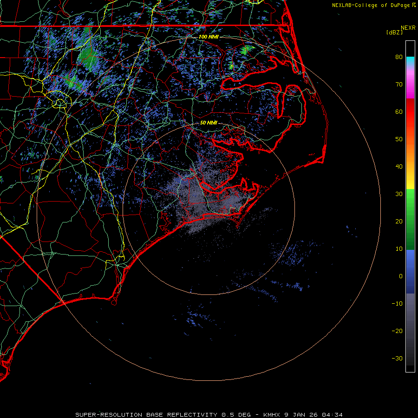
Task: Click the -10 dBZ scale value
Action: point(397,304)
